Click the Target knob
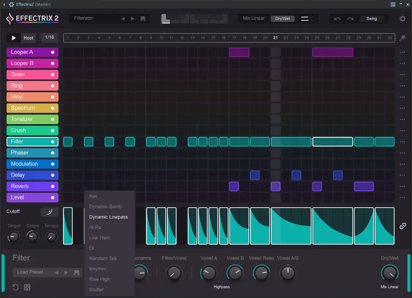Image resolution: width=412 pixels, height=298 pixels. (x=13, y=237)
